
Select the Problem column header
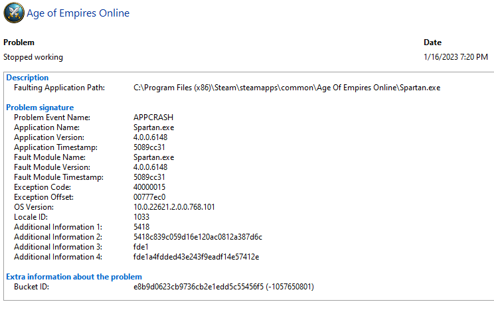click(x=19, y=42)
